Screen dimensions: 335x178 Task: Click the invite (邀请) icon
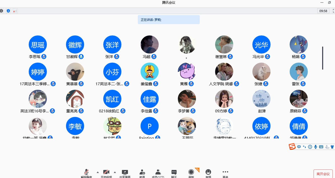(x=142, y=172)
